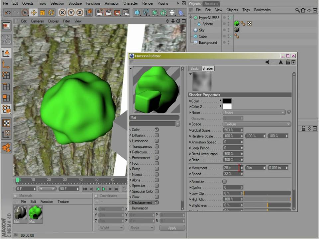Image resolution: width=319 pixels, height=239 pixels.
Task: Click Material Editor back arrow
Action: point(267,62)
